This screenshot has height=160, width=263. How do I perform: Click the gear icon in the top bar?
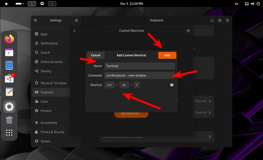click(x=42, y=4)
